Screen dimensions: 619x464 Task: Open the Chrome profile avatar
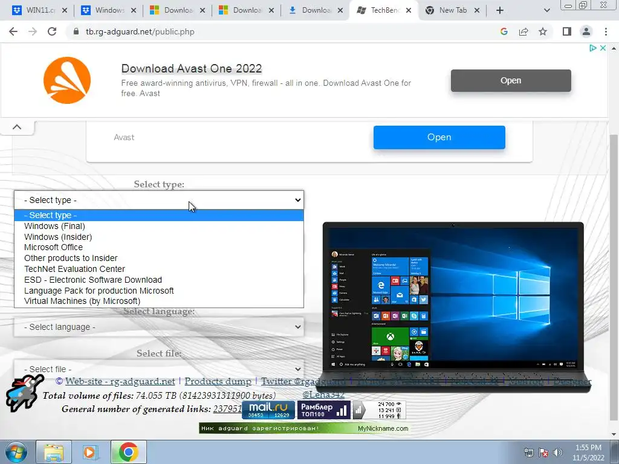click(x=586, y=31)
